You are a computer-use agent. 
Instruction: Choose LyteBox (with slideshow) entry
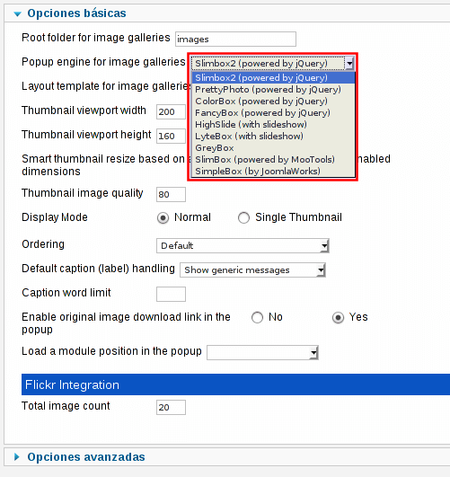pos(249,136)
